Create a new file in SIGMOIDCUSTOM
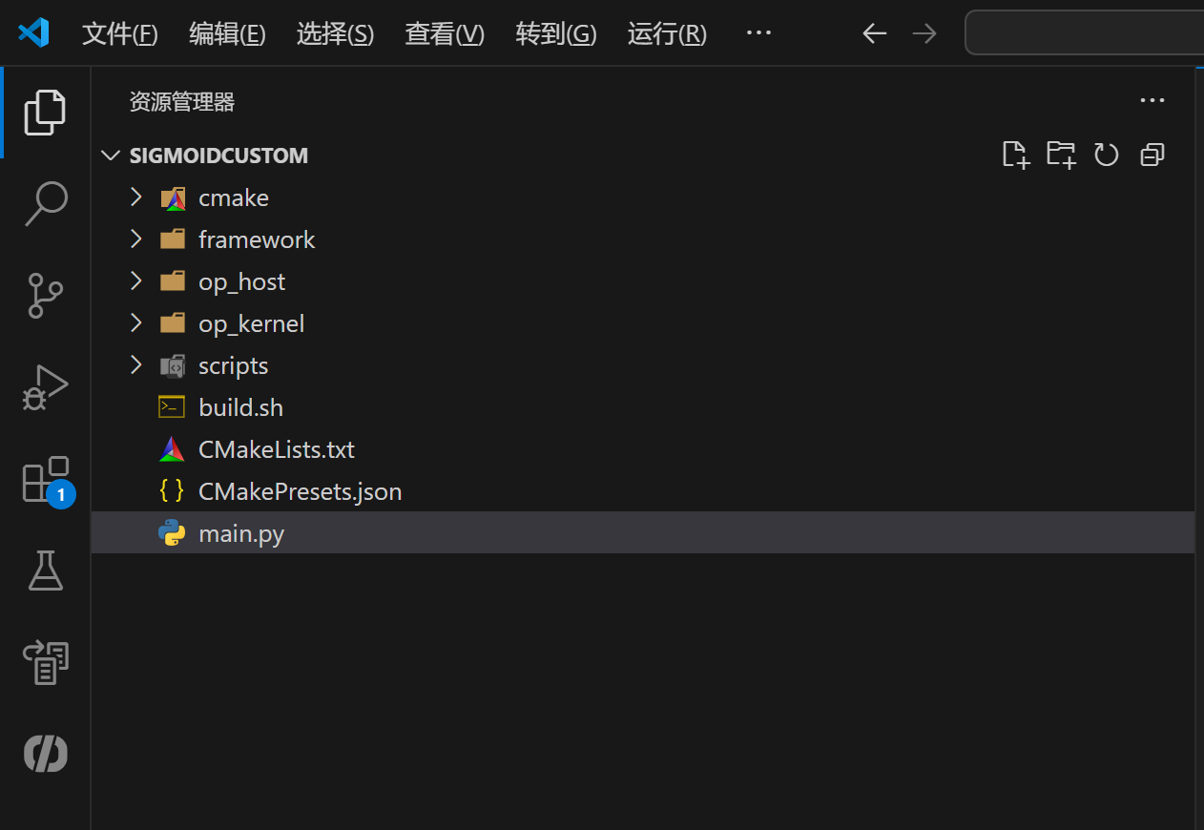 click(1016, 155)
